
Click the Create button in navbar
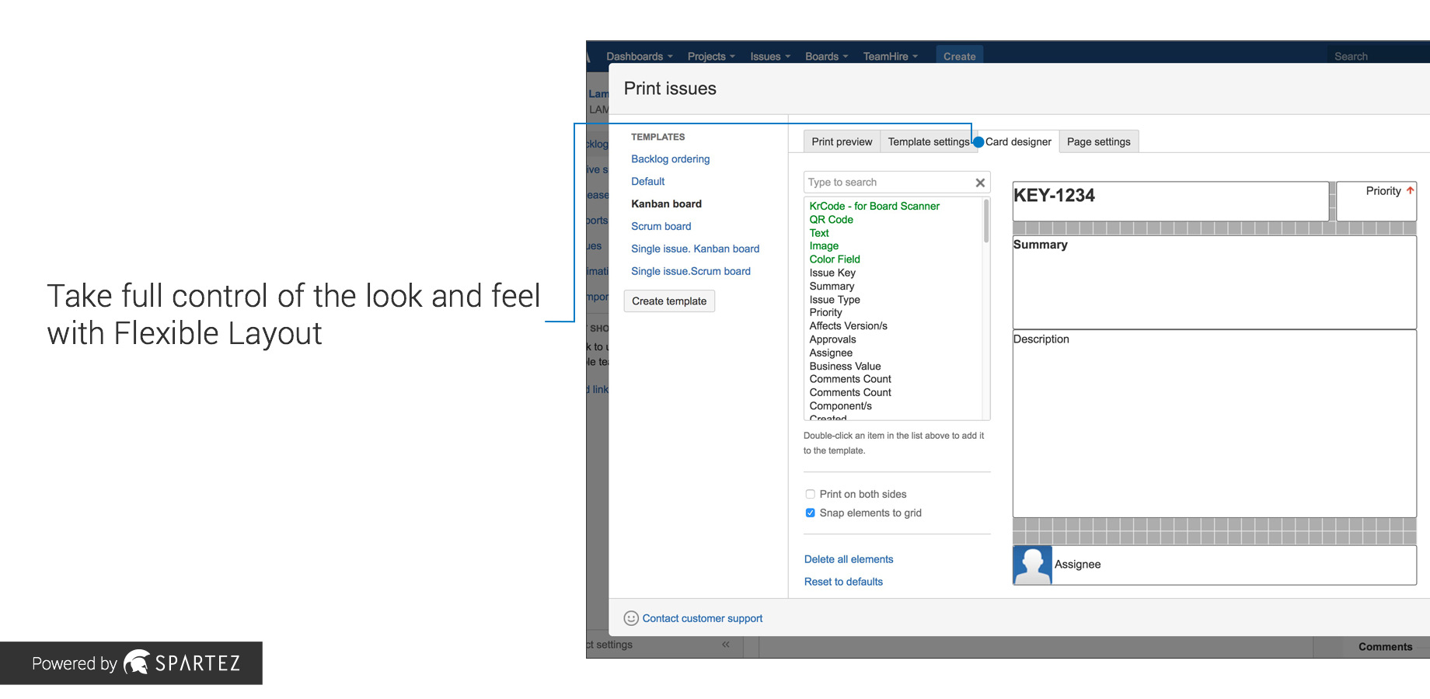click(x=960, y=56)
